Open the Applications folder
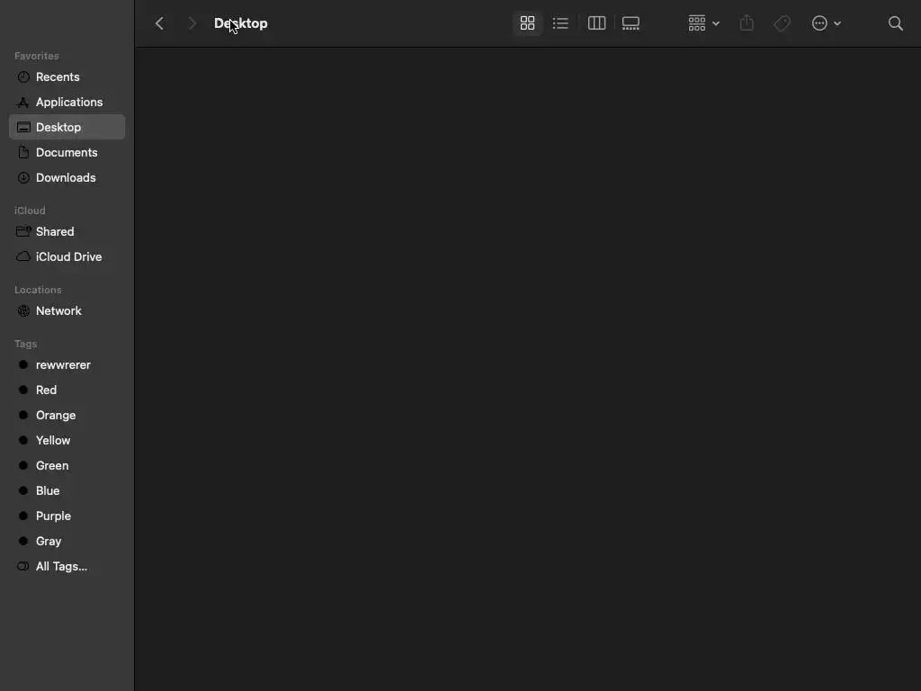The width and height of the screenshot is (921, 691). coord(67,103)
